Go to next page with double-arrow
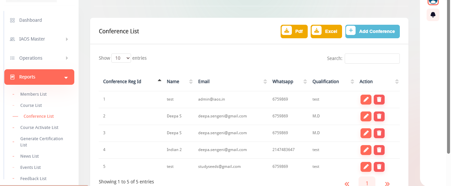This screenshot has width=451, height=186. point(387,184)
